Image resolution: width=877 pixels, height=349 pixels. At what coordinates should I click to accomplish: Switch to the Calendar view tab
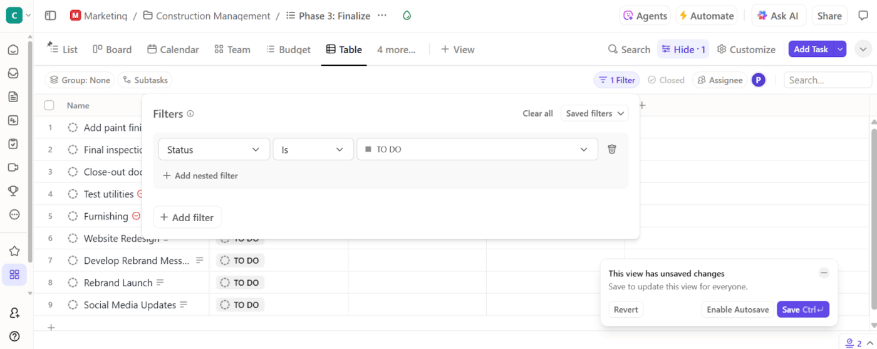click(173, 49)
